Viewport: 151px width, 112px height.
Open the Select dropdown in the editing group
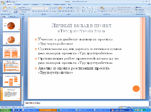pyautogui.click(x=140, y=12)
